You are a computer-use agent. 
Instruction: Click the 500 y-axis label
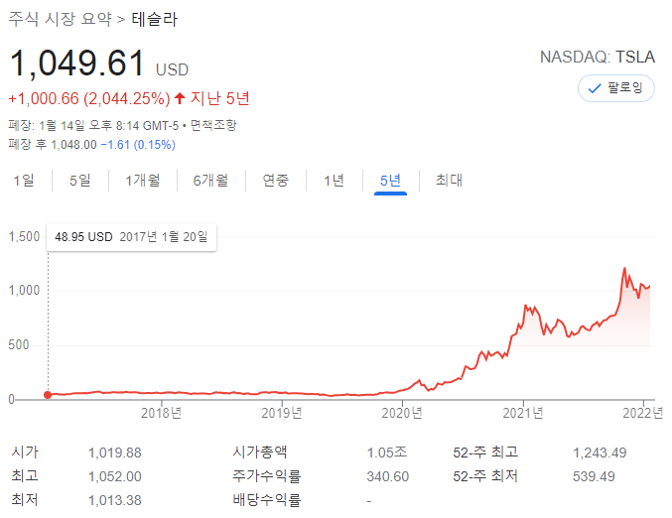(x=19, y=345)
